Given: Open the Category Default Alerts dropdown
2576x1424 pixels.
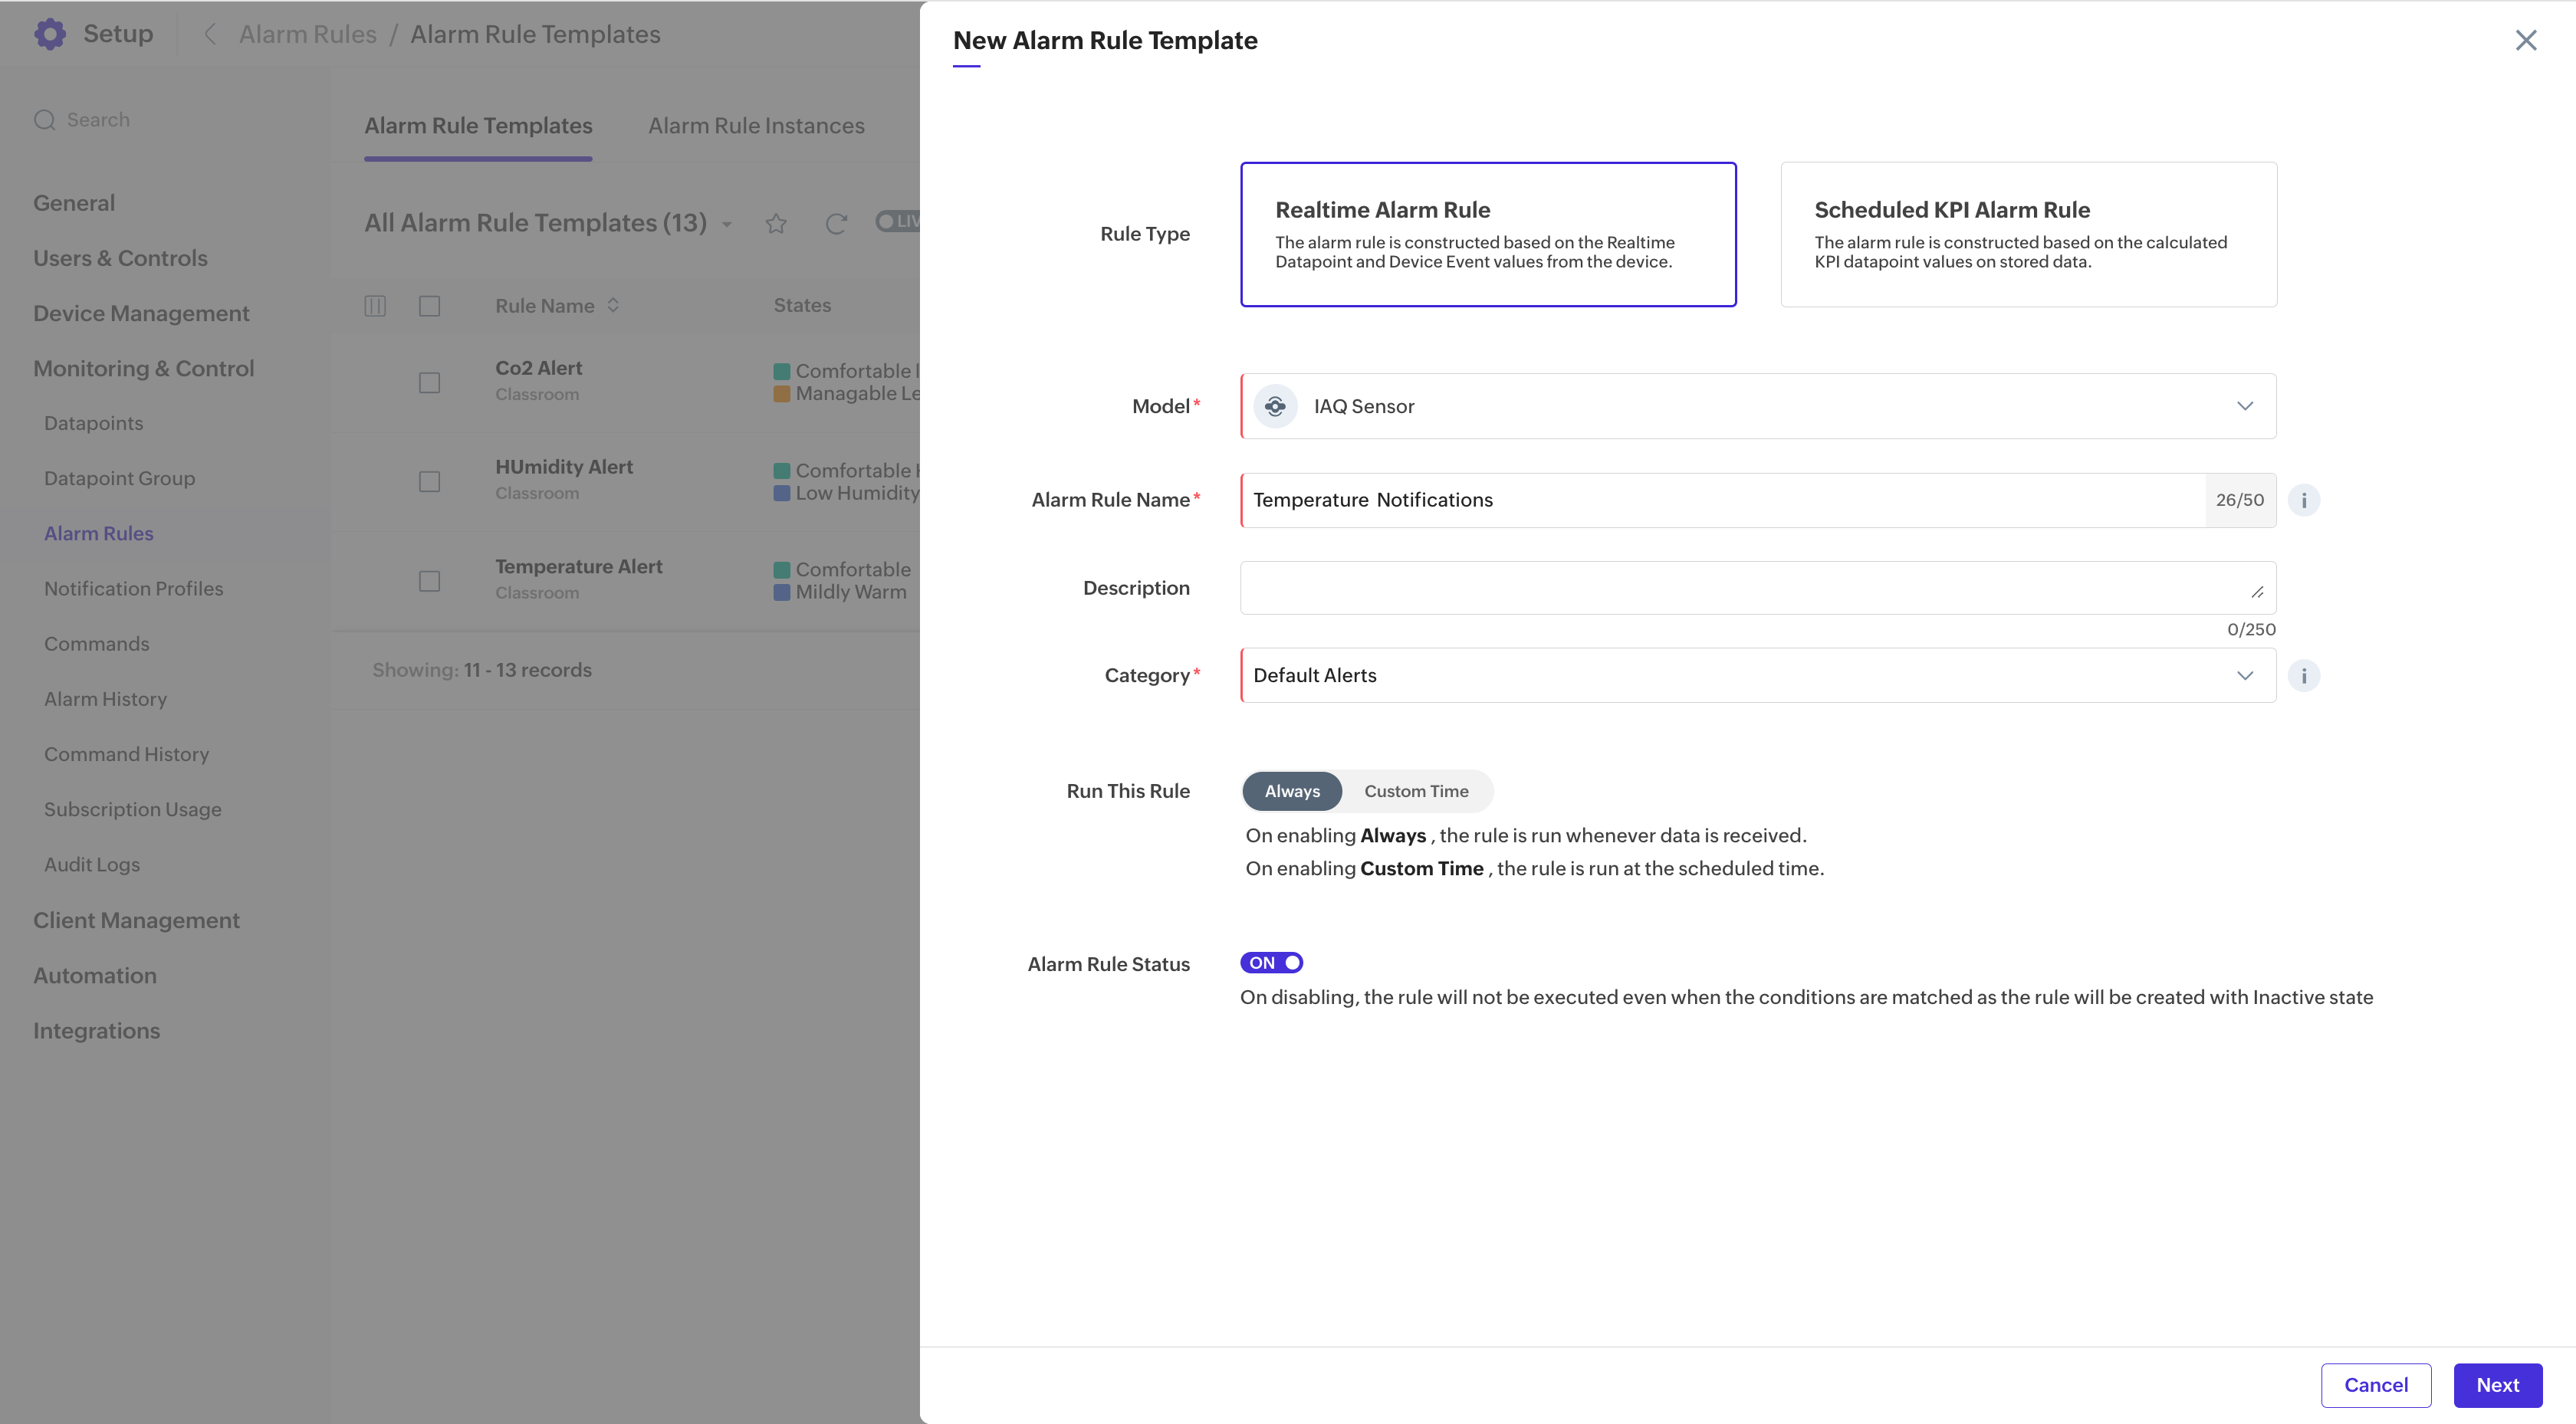Looking at the screenshot, I should coord(1758,676).
